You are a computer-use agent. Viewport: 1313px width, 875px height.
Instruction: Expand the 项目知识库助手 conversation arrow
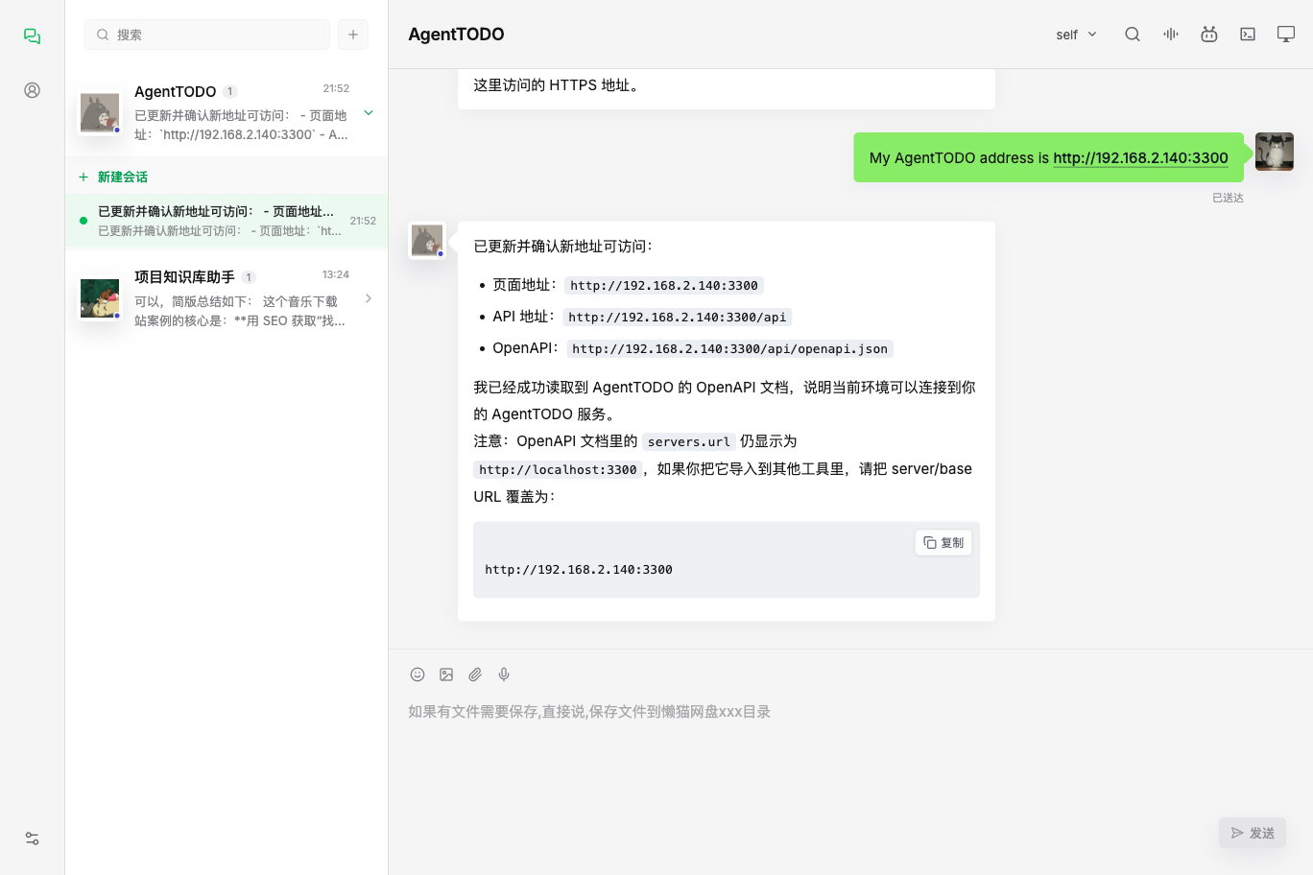click(368, 298)
